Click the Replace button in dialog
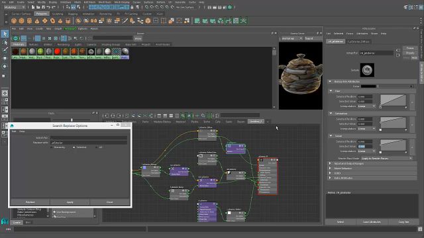Screen dimensions: 424x238 pos(30,202)
